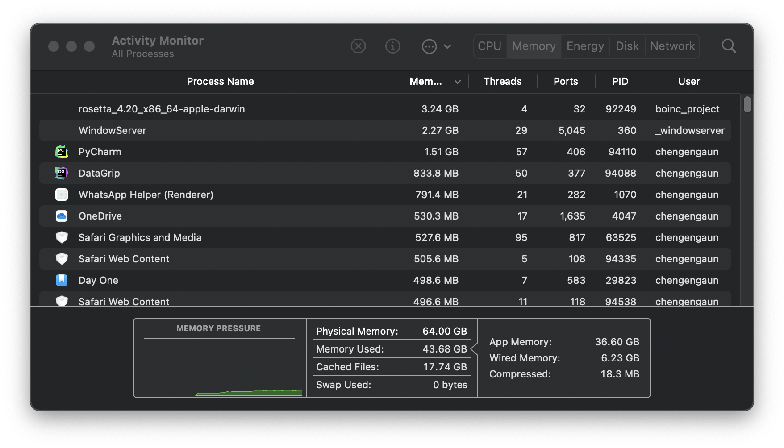Screen dimensions: 784x448
Task: Click PID 94110 cell
Action: [x=622, y=152]
